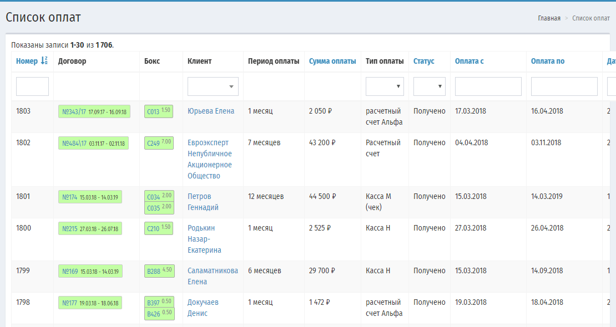Click the Оплата по filter field

coord(564,86)
